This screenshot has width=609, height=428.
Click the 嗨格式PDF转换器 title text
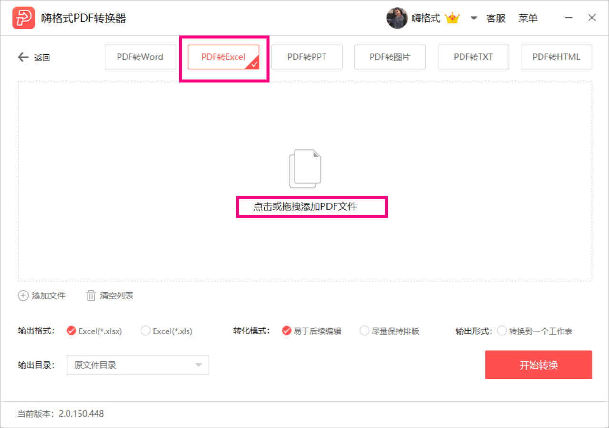(x=84, y=18)
